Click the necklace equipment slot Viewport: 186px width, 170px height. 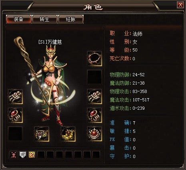pyautogui.click(x=94, y=59)
